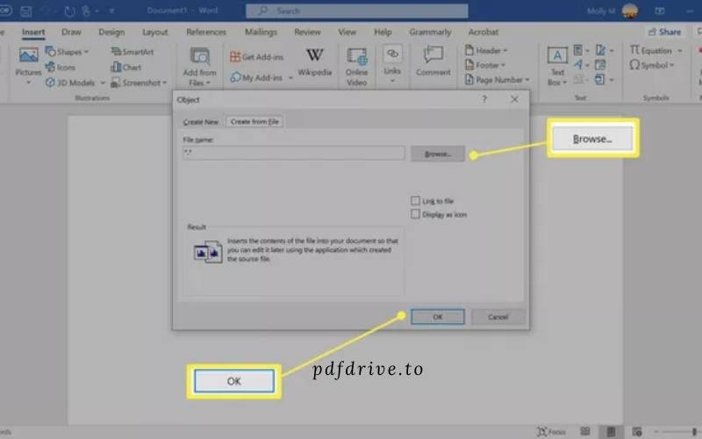
Task: Switch to Web Layout view
Action: point(637,432)
